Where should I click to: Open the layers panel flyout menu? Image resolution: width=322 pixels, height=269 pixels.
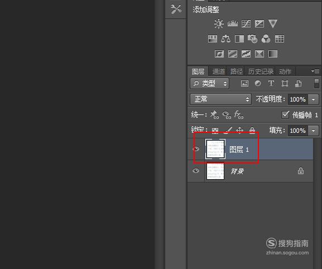pyautogui.click(x=315, y=71)
